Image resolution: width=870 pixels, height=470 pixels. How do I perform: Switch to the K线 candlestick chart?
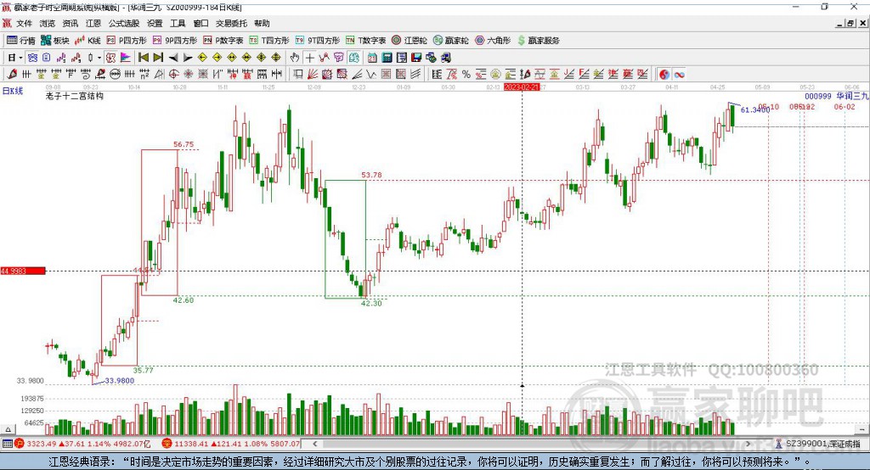pos(88,41)
